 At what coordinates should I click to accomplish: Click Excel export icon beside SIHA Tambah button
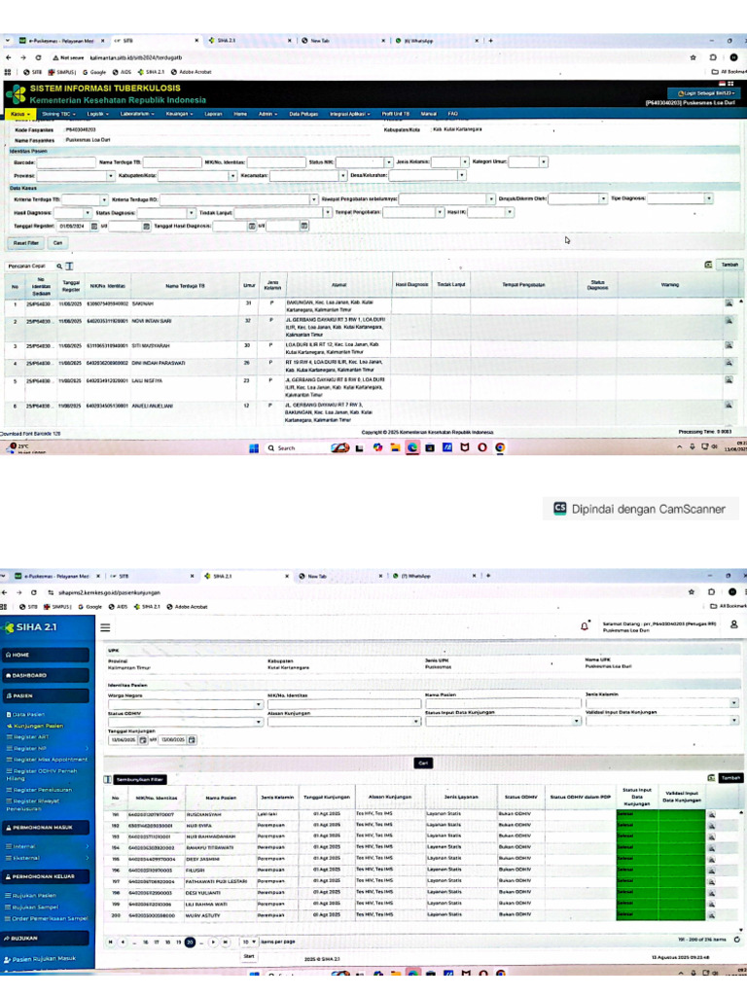point(711,778)
